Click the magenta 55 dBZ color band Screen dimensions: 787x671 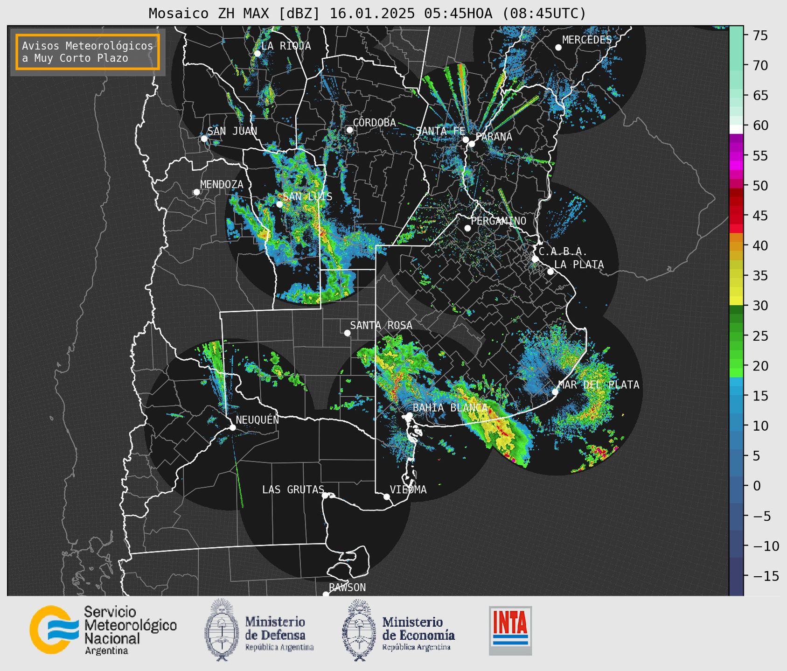coord(736,155)
